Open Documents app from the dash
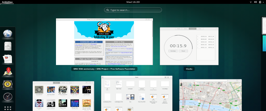Image resolution: width=266 pixels, height=111 pixels. tap(8, 59)
